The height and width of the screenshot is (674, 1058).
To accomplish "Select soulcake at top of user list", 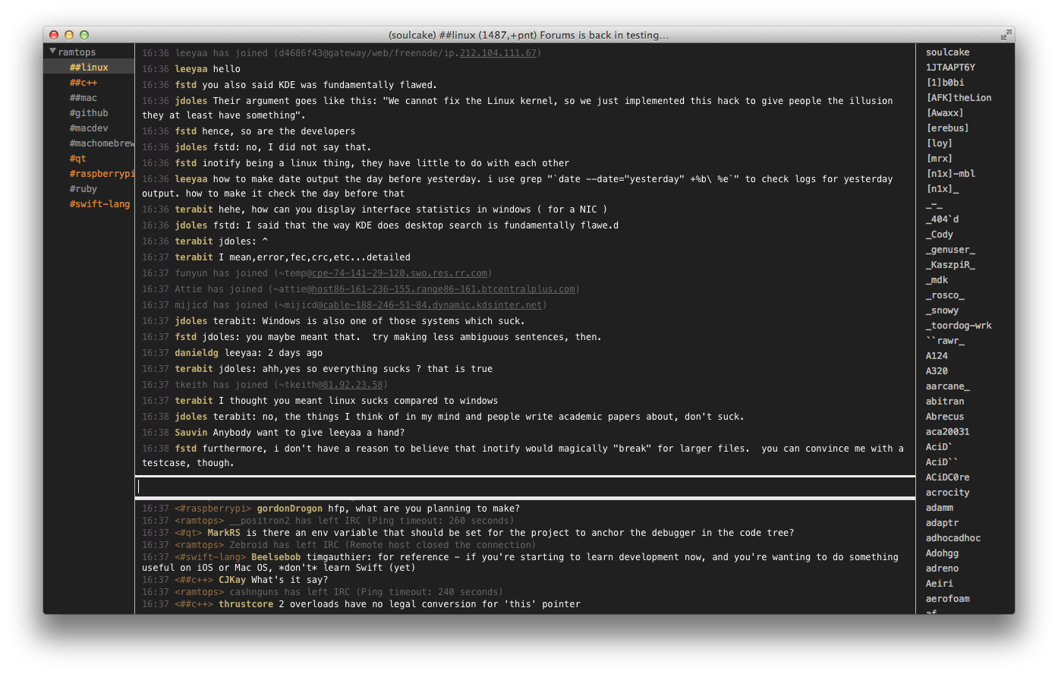I will click(946, 52).
